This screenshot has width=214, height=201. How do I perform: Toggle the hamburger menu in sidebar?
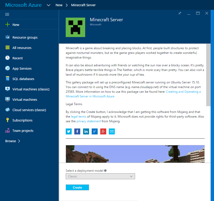coord(7,14)
